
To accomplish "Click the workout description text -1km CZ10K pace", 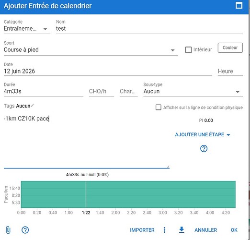I will point(26,119).
